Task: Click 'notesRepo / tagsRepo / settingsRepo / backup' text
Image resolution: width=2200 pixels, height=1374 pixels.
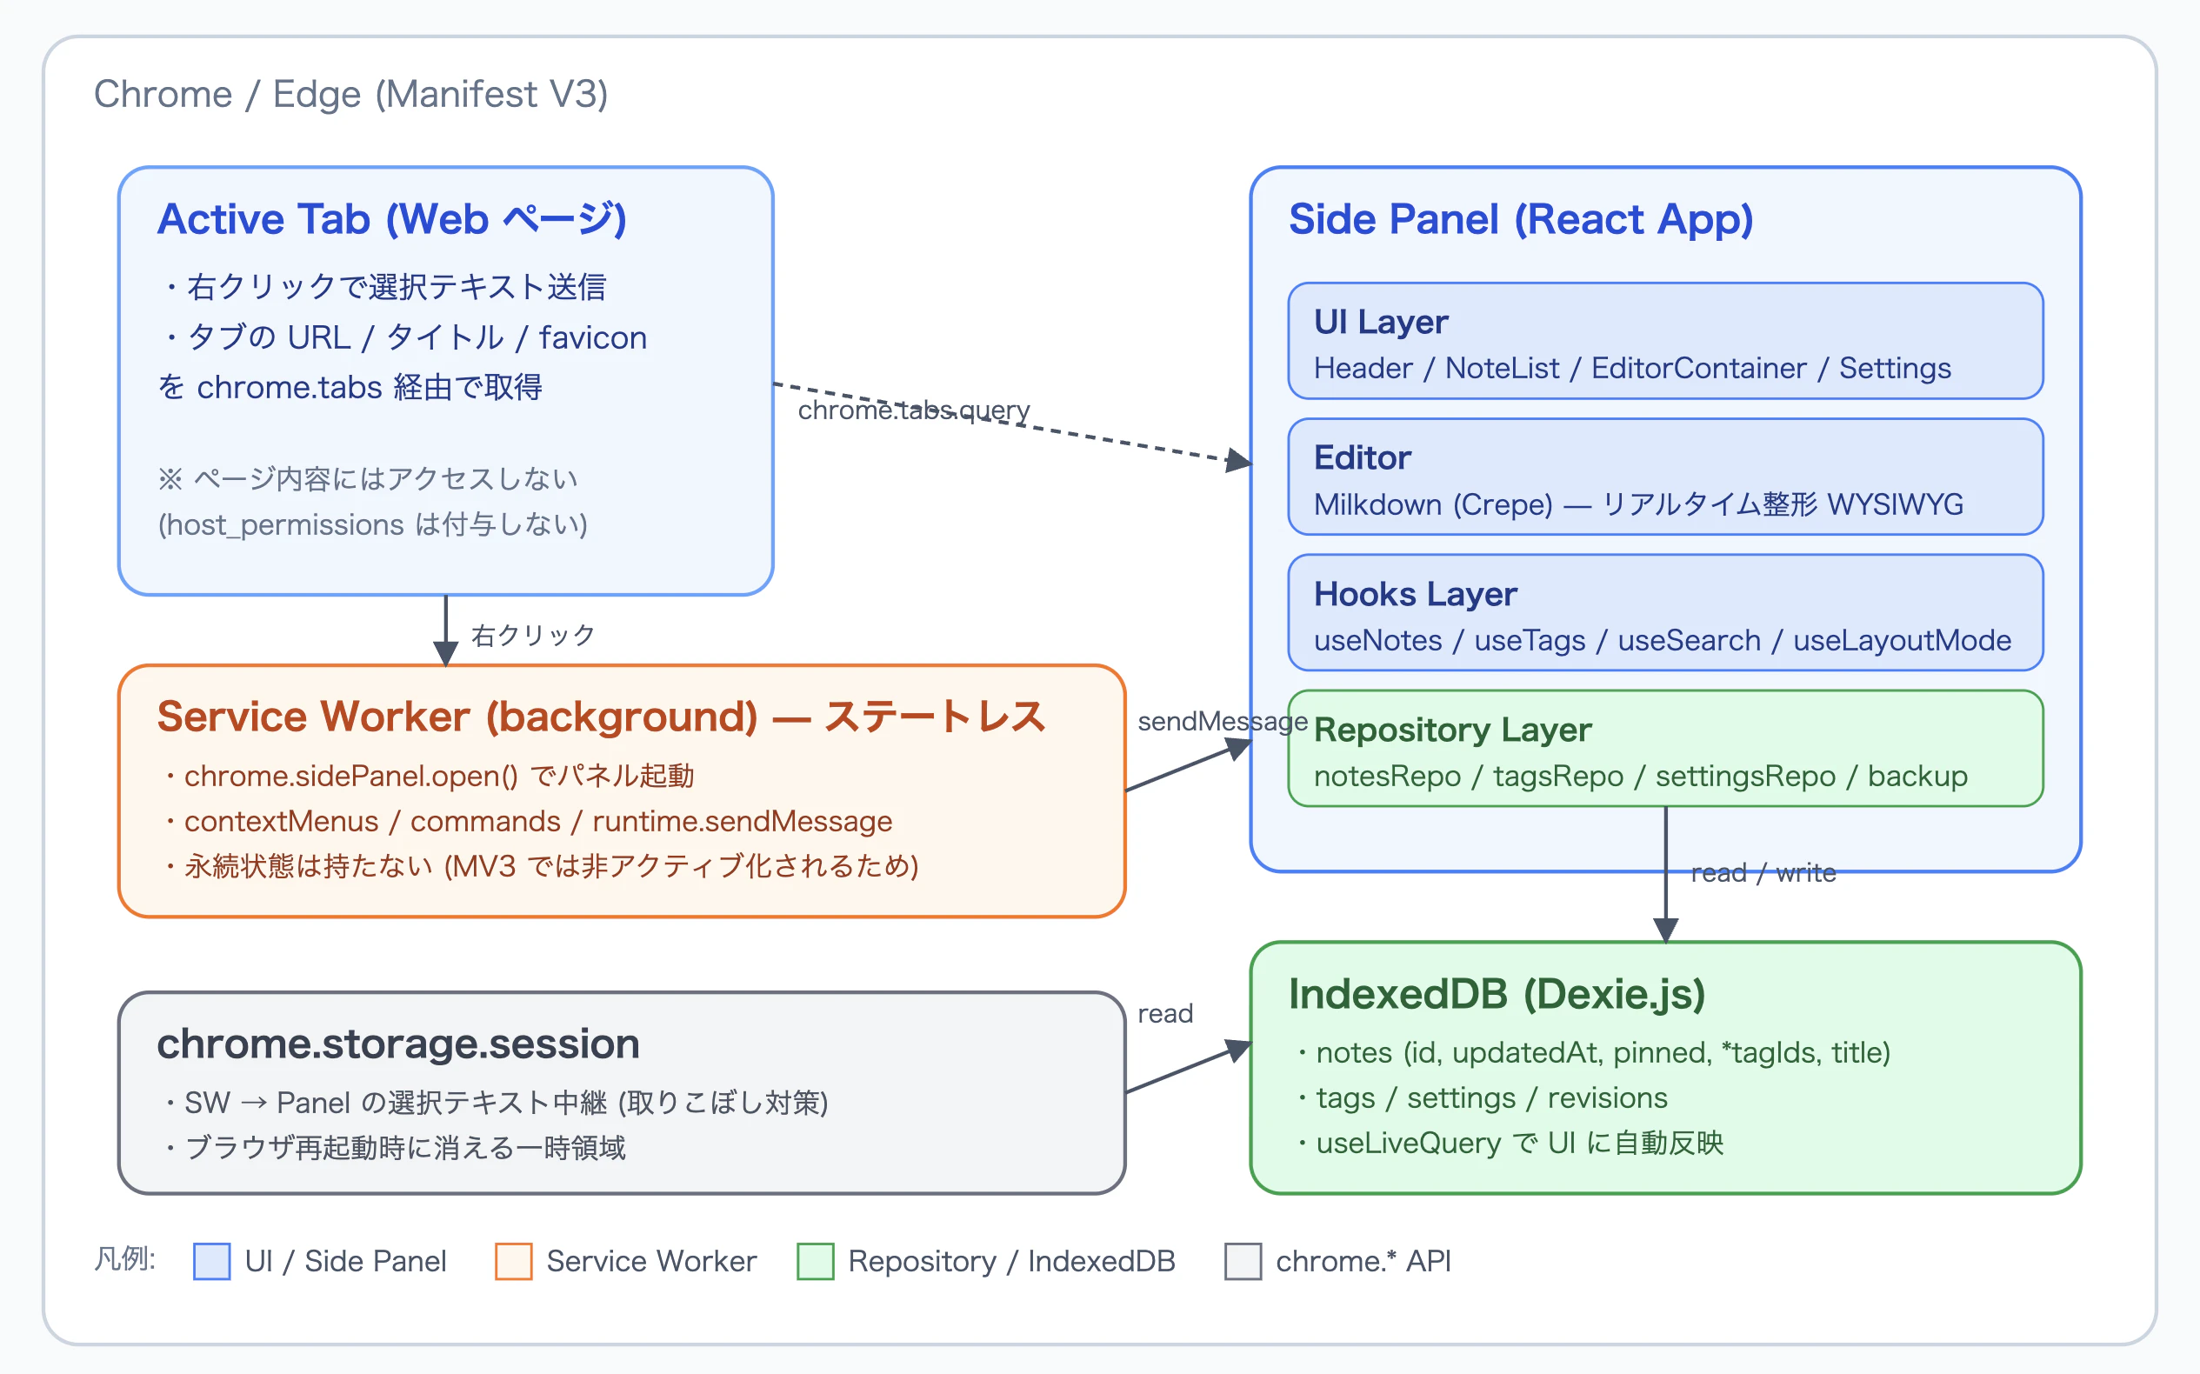Action: point(1640,776)
